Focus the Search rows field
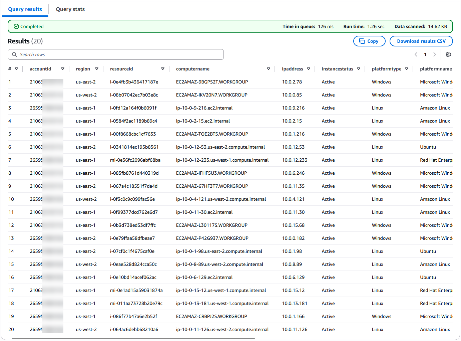Image resolution: width=461 pixels, height=341 pixels. (116, 54)
